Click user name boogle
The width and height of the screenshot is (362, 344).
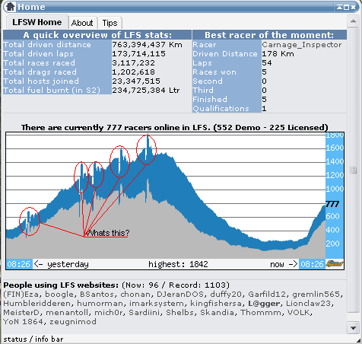(x=59, y=295)
